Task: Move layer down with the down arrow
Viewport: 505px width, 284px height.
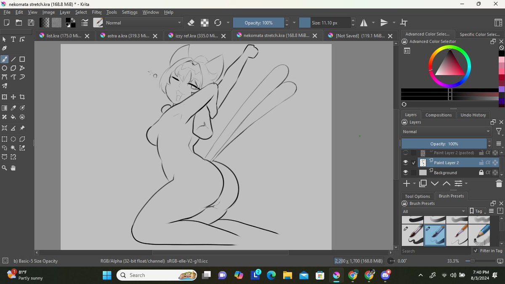Action: (435, 183)
